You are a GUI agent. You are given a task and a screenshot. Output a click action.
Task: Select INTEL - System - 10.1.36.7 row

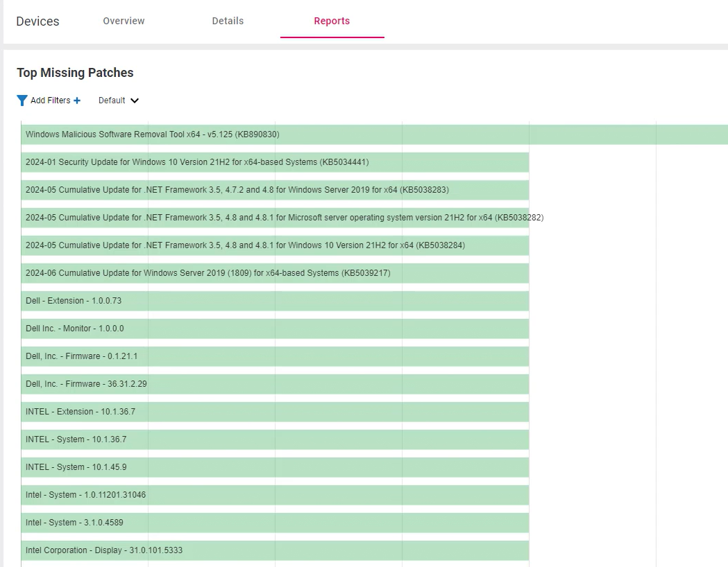click(x=275, y=439)
